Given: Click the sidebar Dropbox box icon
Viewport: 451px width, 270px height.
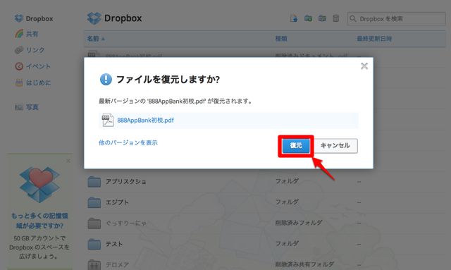Looking at the screenshot, I should [x=19, y=18].
